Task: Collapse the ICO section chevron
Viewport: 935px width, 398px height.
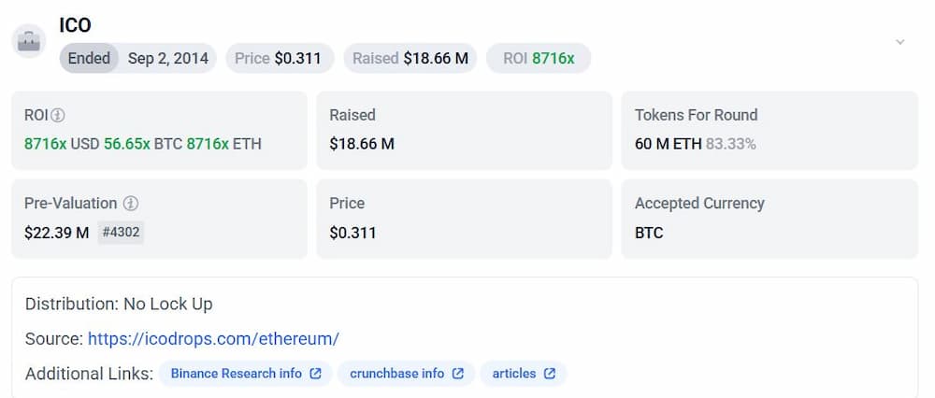Action: coord(899,42)
